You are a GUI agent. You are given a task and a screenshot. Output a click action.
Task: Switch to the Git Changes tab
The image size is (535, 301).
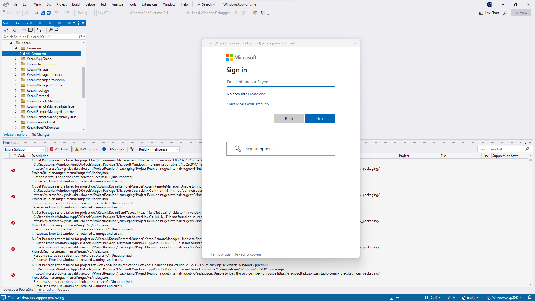pos(41,135)
